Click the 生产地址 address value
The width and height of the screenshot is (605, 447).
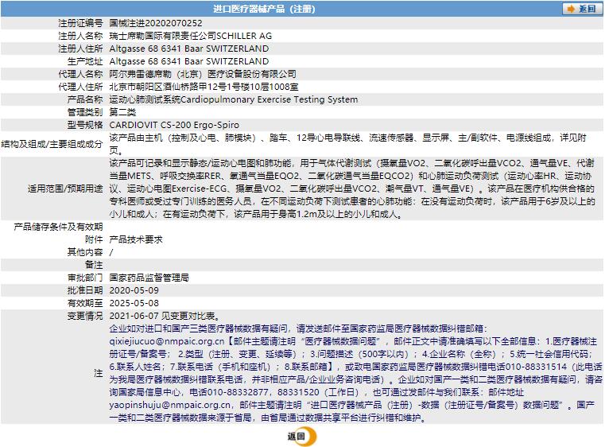tap(189, 61)
